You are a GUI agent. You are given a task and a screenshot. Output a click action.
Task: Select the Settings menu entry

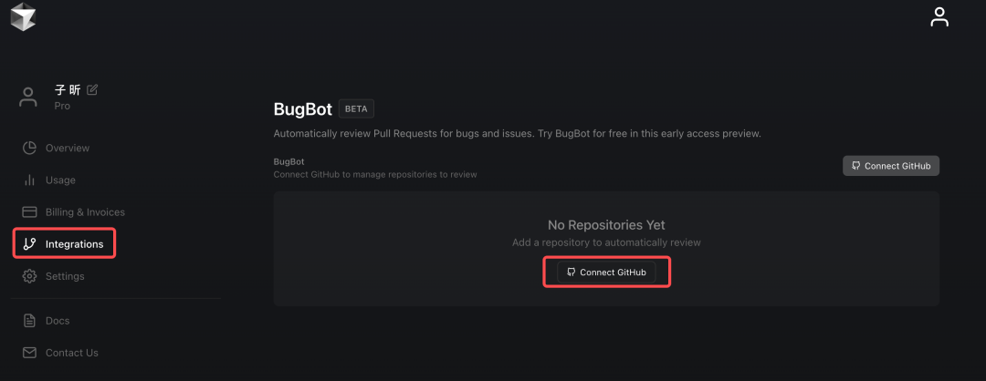click(65, 275)
